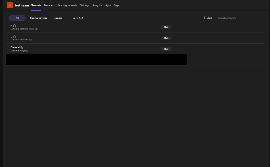Click the lock icon beside channel A

[x=15, y=26]
